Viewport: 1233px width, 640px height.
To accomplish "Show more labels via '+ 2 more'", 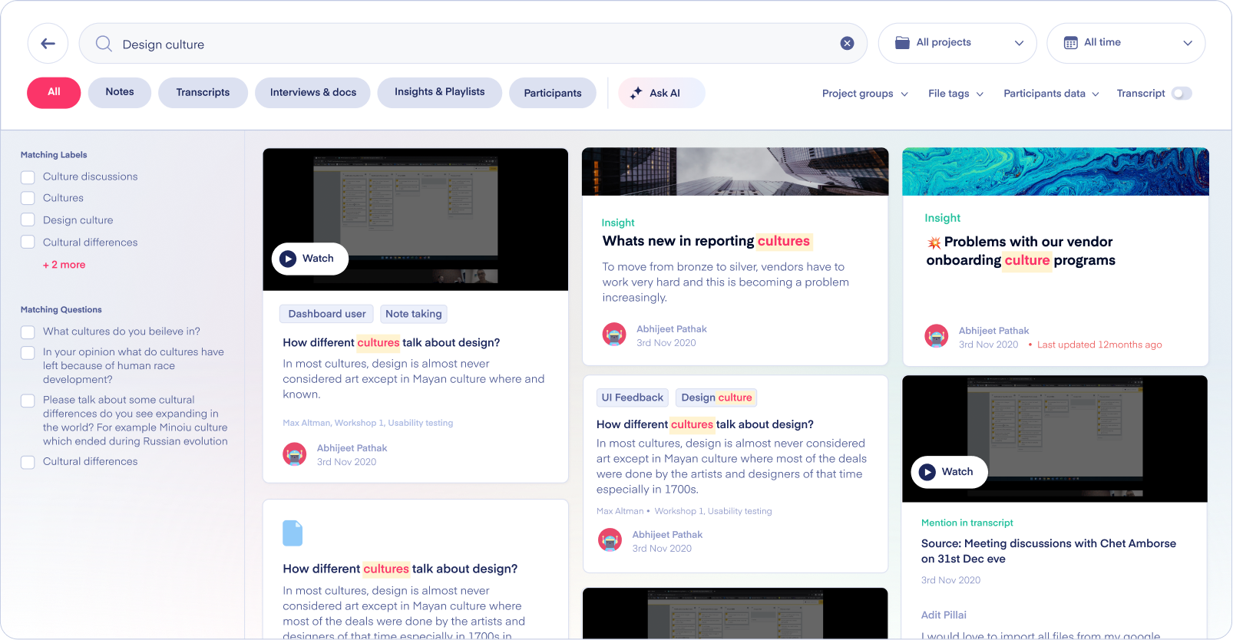I will (x=64, y=265).
